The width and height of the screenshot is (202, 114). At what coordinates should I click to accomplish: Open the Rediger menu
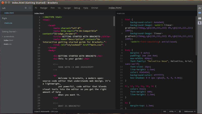coord(44,8)
